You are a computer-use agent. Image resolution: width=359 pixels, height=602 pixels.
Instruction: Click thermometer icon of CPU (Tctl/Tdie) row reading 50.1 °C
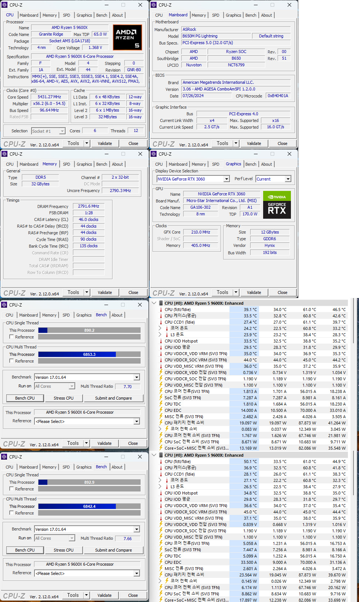click(x=161, y=462)
